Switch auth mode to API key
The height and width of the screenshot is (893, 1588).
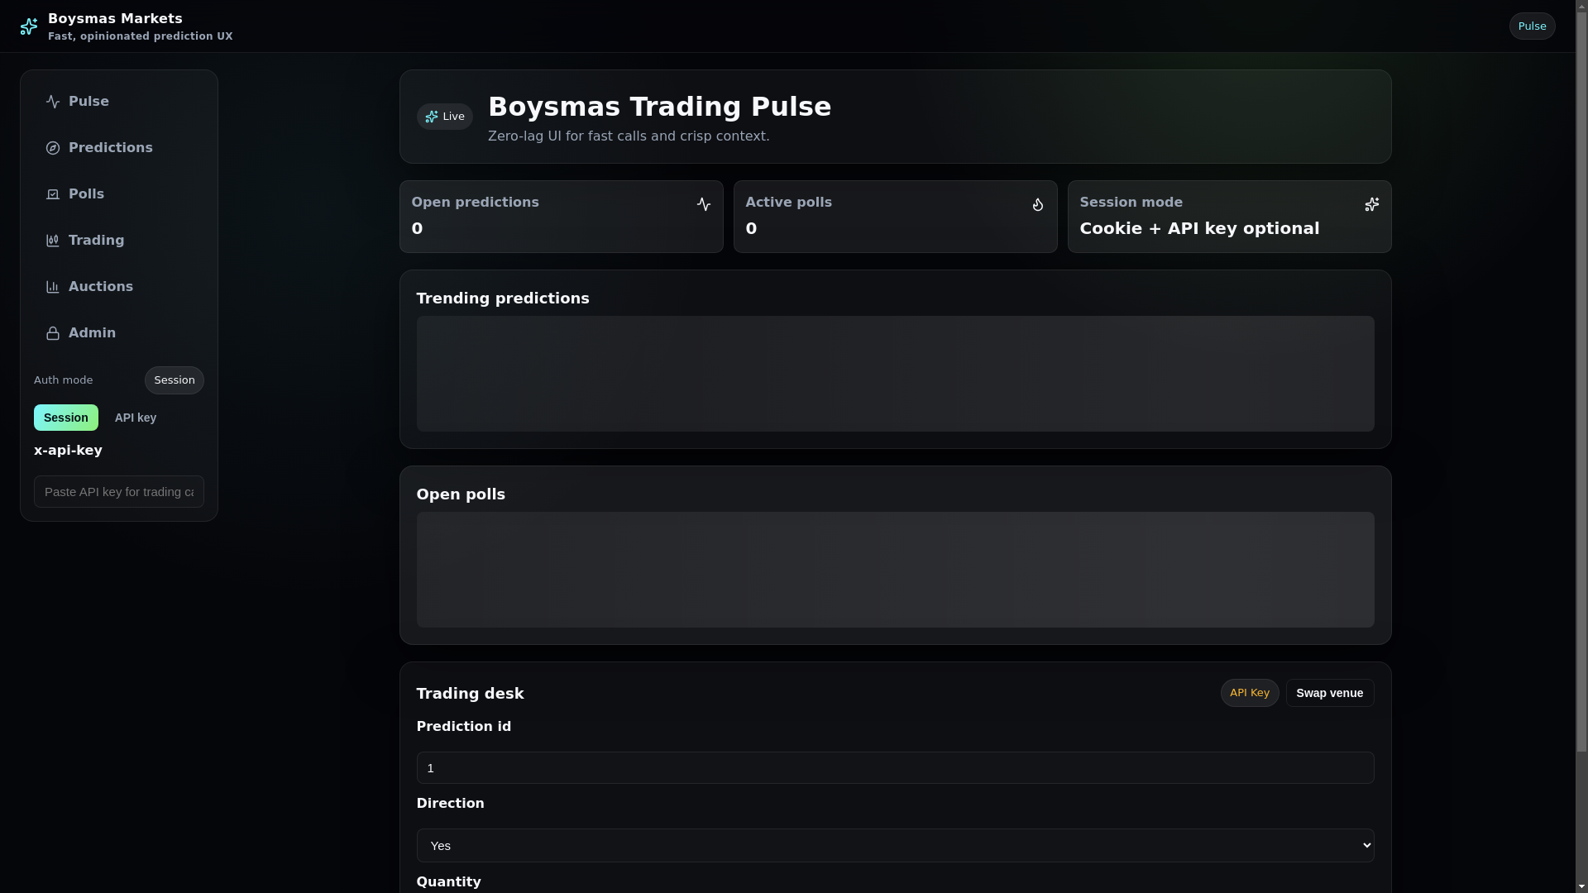[x=136, y=418]
